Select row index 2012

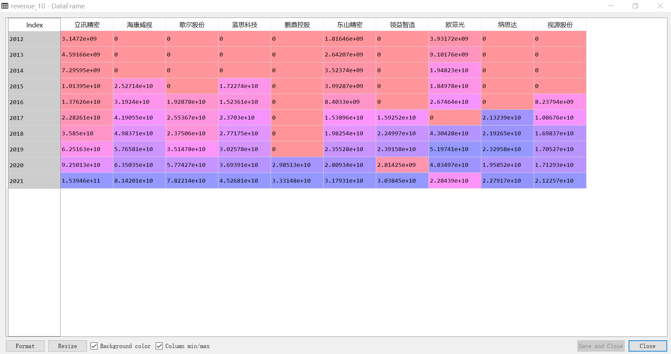[x=34, y=39]
